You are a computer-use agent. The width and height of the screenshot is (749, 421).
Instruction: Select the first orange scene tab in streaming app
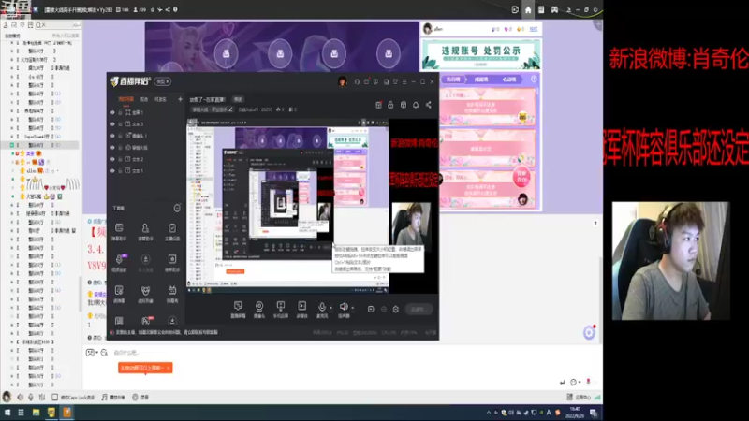tap(125, 99)
